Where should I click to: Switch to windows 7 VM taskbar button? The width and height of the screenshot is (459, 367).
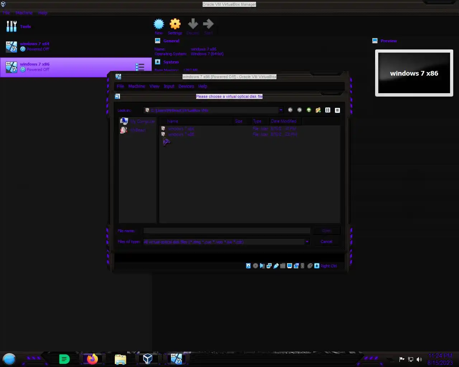click(176, 359)
